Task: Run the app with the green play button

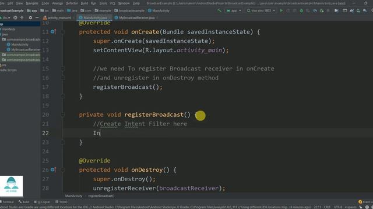Action: pyautogui.click(x=281, y=10)
